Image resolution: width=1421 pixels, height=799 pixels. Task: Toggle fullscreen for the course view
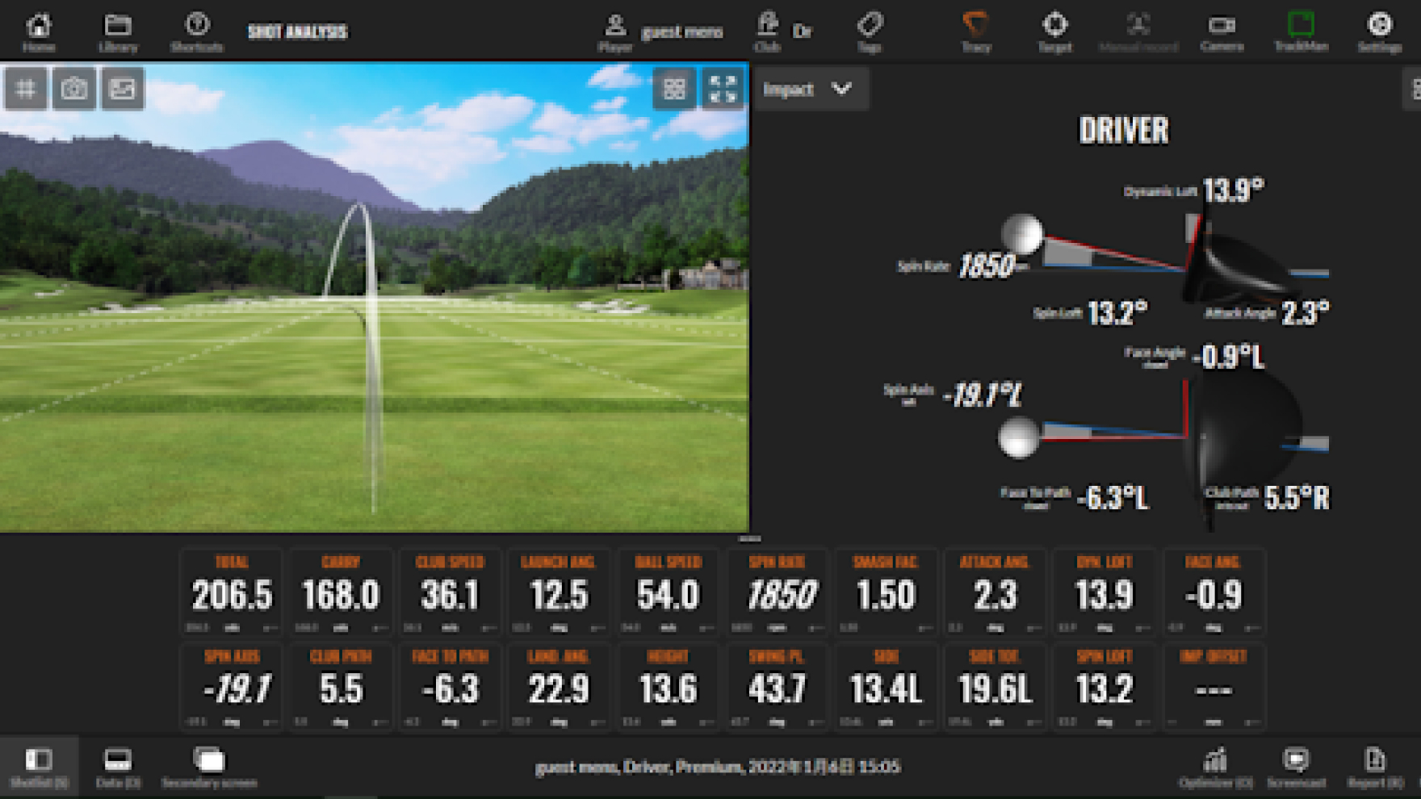[x=722, y=88]
